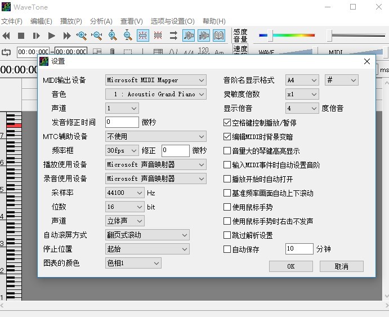Open the A4 音阶名显示格式 dropdown

pyautogui.click(x=302, y=80)
